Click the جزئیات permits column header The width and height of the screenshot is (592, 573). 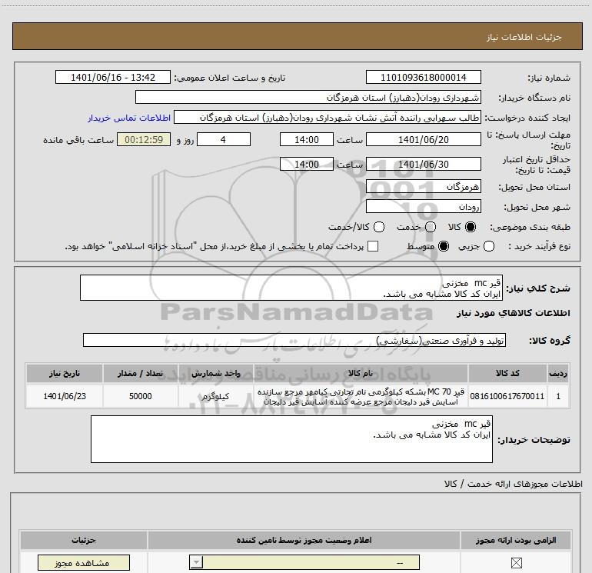click(x=84, y=540)
